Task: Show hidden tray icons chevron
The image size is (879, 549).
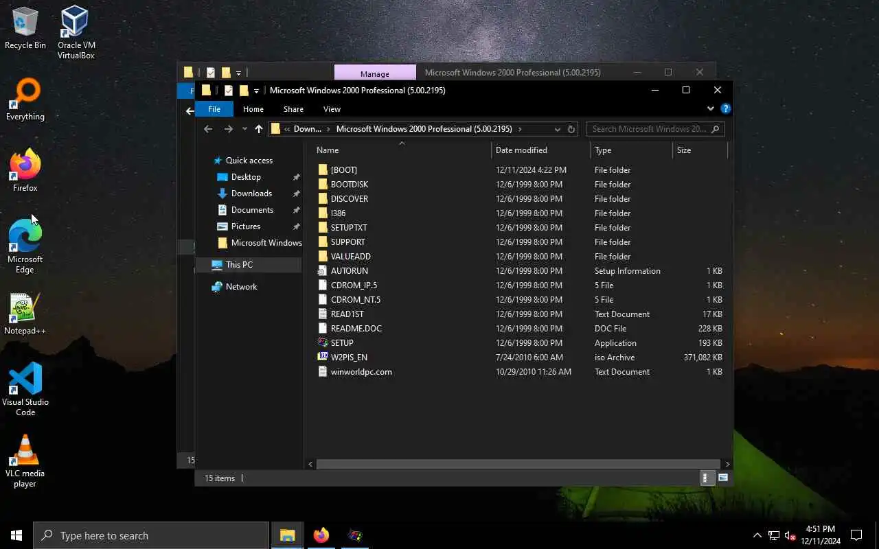Action: (x=757, y=535)
